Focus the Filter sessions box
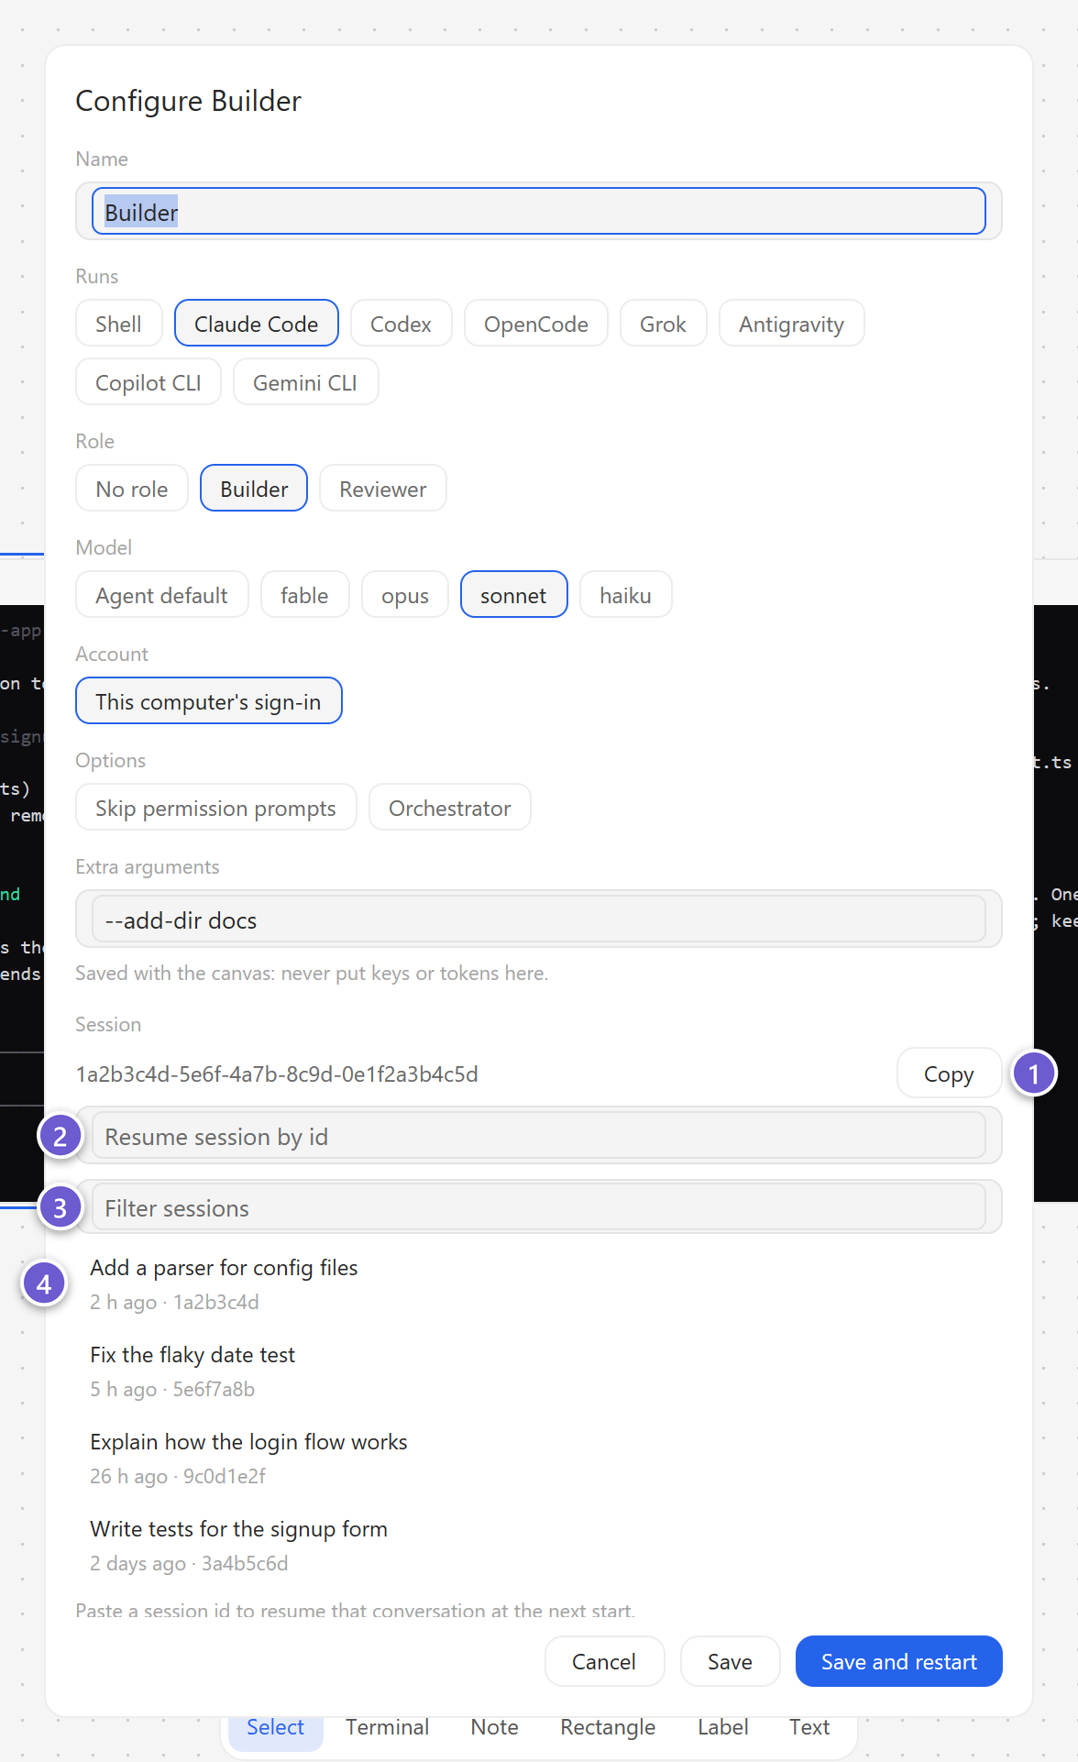The height and width of the screenshot is (1762, 1078). pyautogui.click(x=539, y=1207)
